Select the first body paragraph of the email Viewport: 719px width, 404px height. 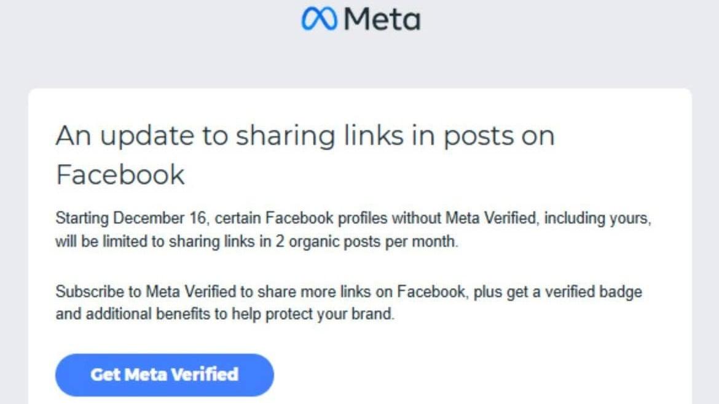(x=353, y=230)
